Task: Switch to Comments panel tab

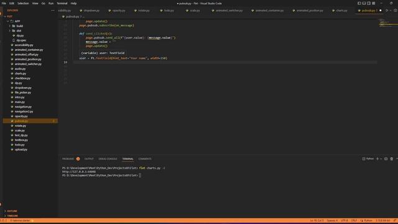Action: click(x=145, y=159)
